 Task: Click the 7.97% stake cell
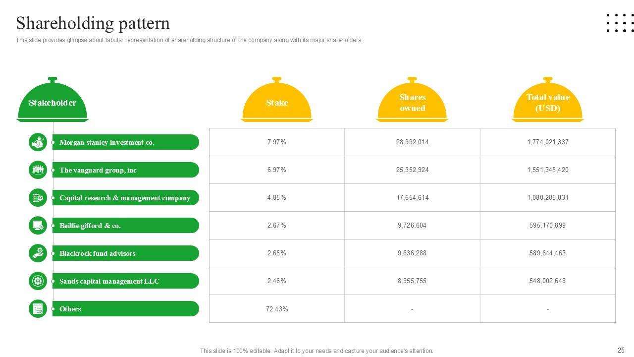[x=277, y=142]
